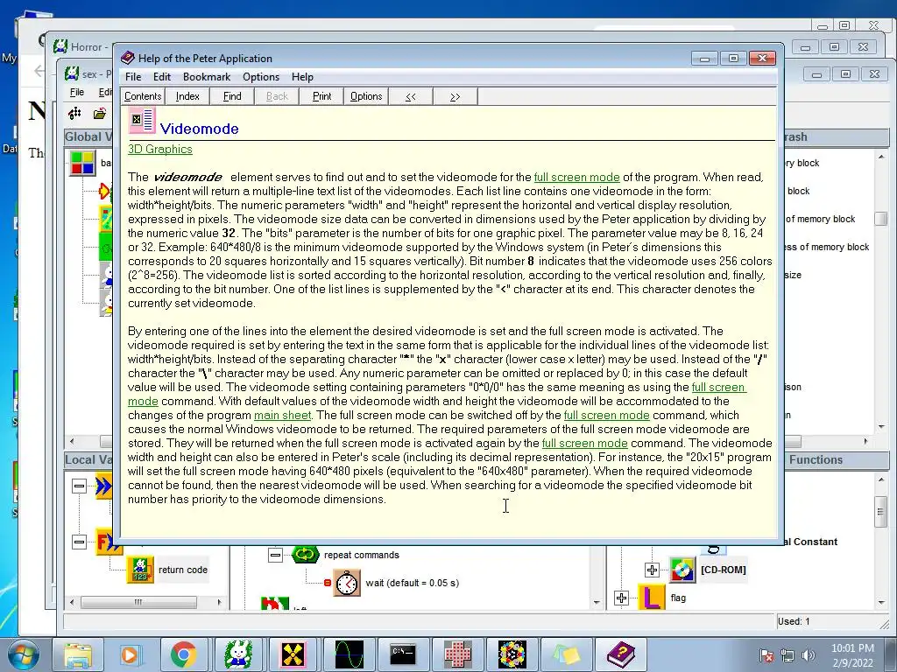897x672 pixels.
Task: Open the Help menu in Help window
Action: [302, 77]
